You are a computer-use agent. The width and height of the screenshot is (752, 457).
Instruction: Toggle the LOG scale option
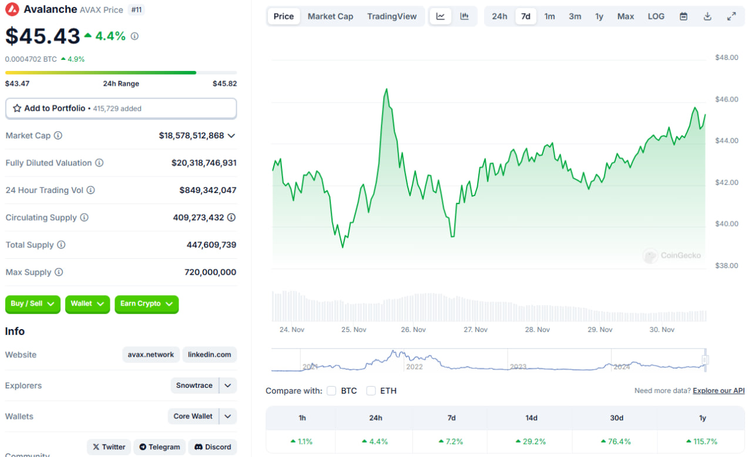pyautogui.click(x=656, y=16)
